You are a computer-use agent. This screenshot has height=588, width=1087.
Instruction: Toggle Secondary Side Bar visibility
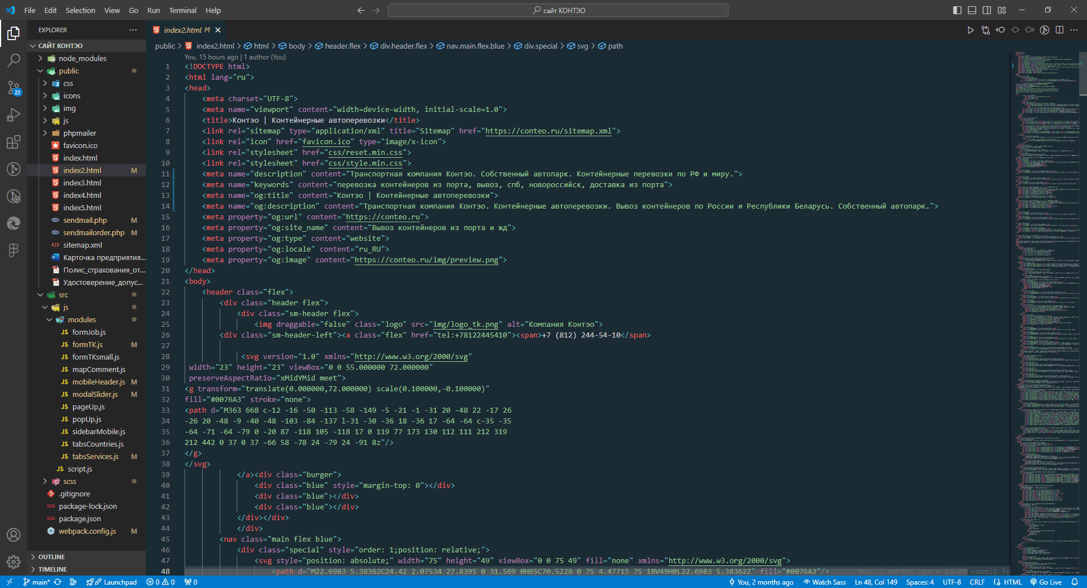click(x=987, y=10)
